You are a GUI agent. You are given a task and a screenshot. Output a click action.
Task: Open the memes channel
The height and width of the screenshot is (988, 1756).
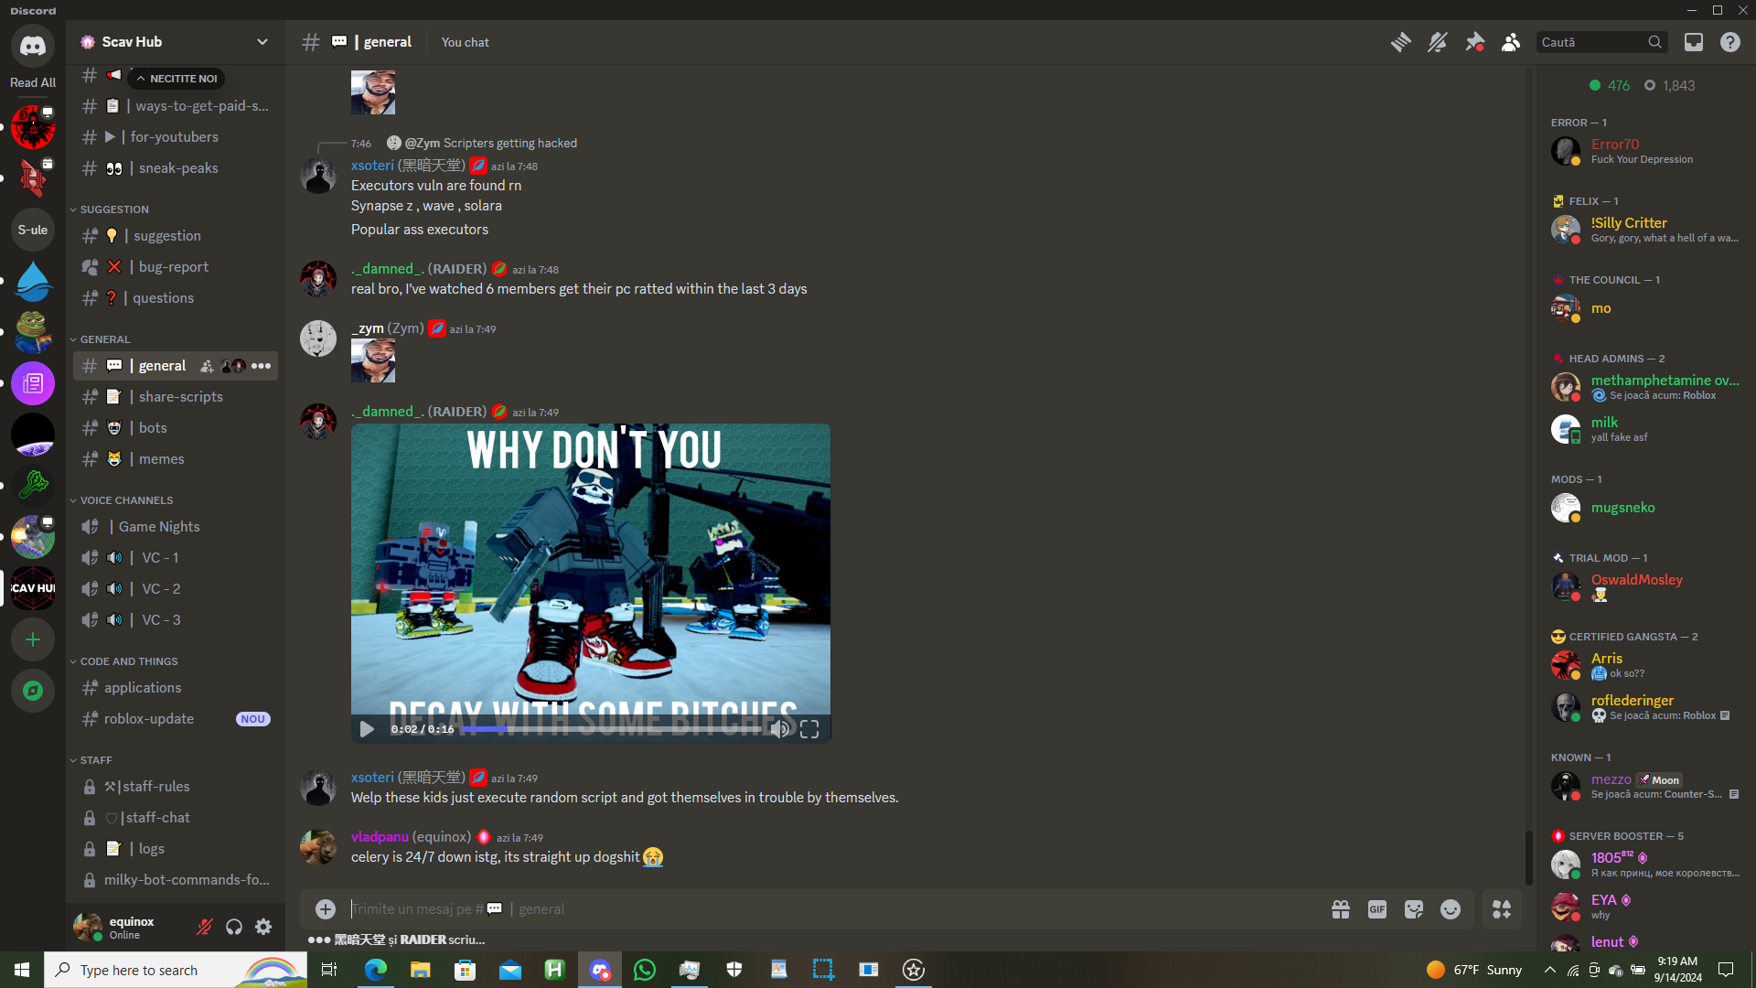point(161,459)
